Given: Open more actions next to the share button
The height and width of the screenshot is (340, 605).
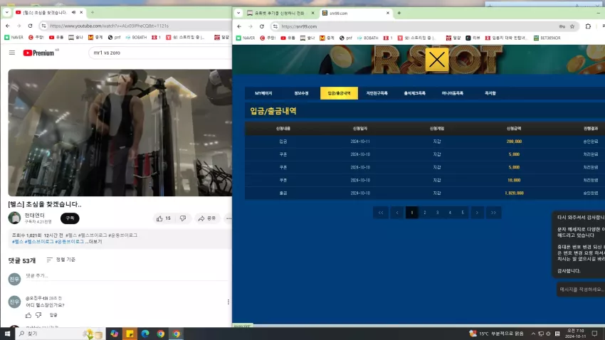Looking at the screenshot, I should pyautogui.click(x=228, y=218).
